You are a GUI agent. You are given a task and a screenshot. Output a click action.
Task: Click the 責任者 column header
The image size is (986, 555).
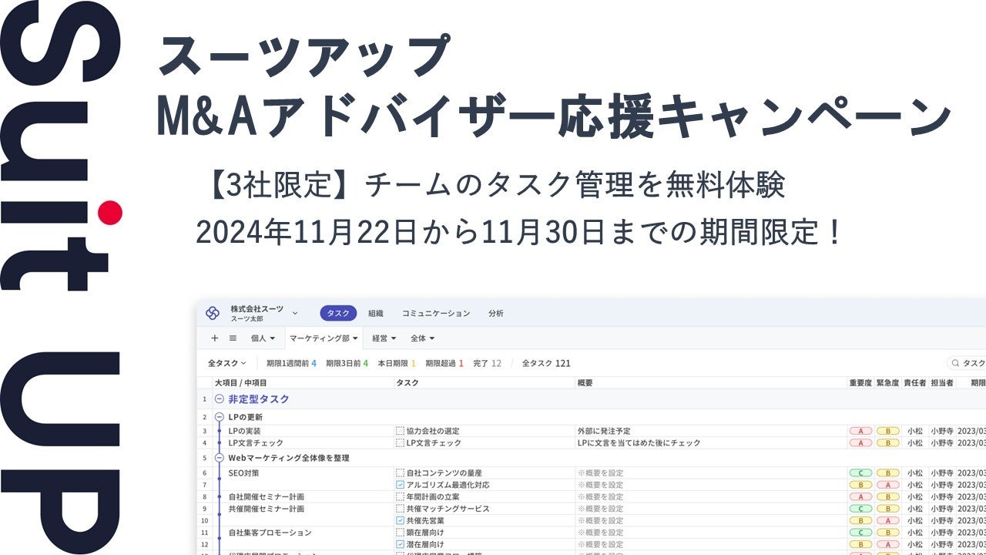[x=915, y=382]
